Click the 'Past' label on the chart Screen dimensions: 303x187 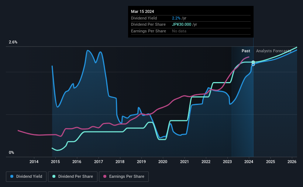coord(246,51)
